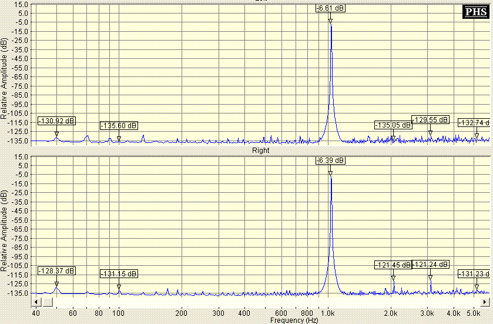493x324 pixels.
Task: Click the -128.37 dB marker label
Action: tap(56, 271)
